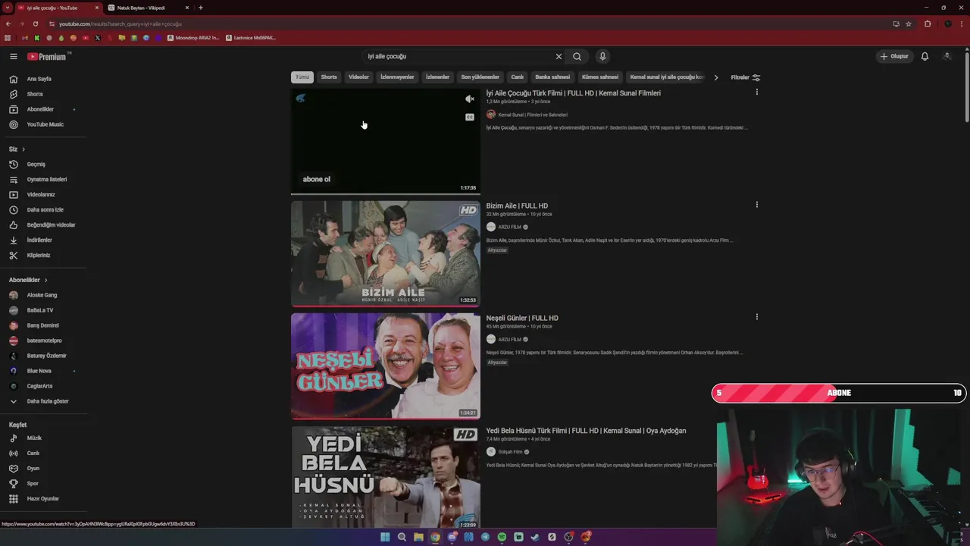Expand the Siz section chevron
This screenshot has height=546, width=970.
tap(23, 149)
